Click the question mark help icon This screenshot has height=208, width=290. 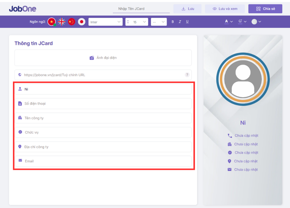point(187,75)
